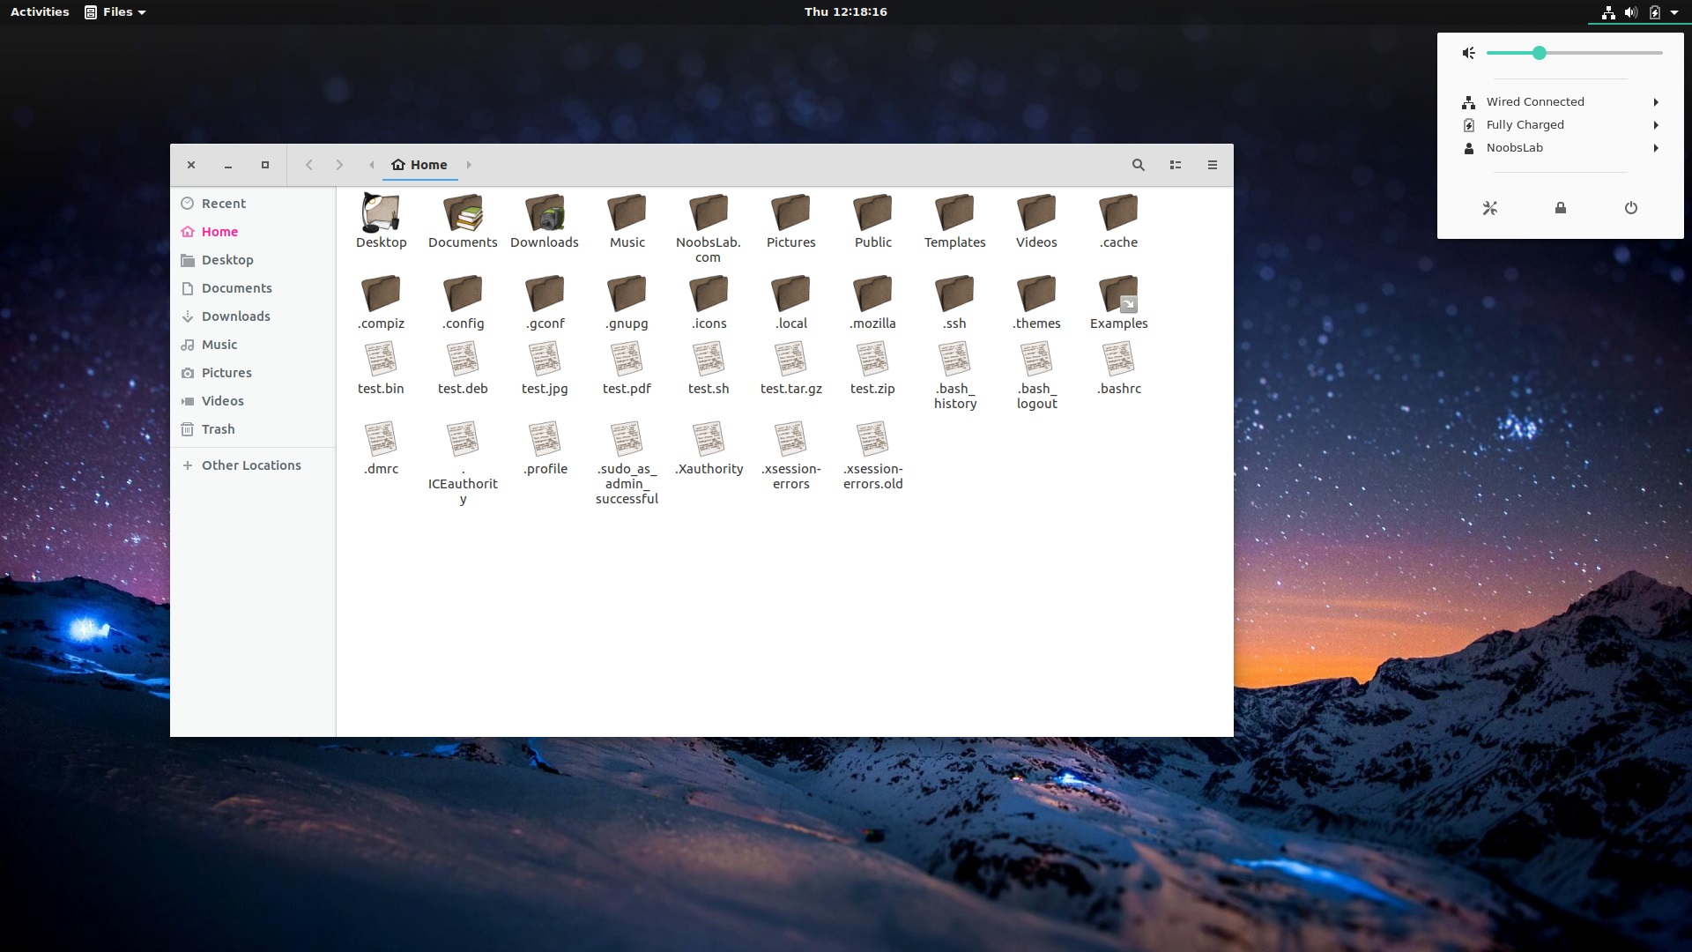
Task: Click the hamburger menu icon in Files
Action: point(1213,165)
